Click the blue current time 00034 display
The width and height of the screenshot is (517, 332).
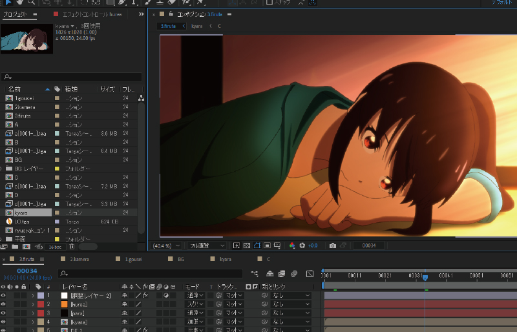(27, 271)
